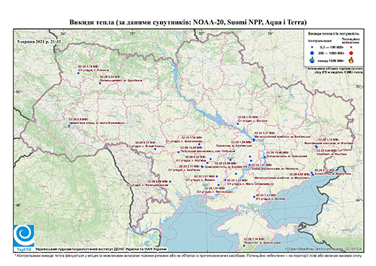376x266 pixels.
Task: Click the small red dot legend symbol
Action: point(351,47)
